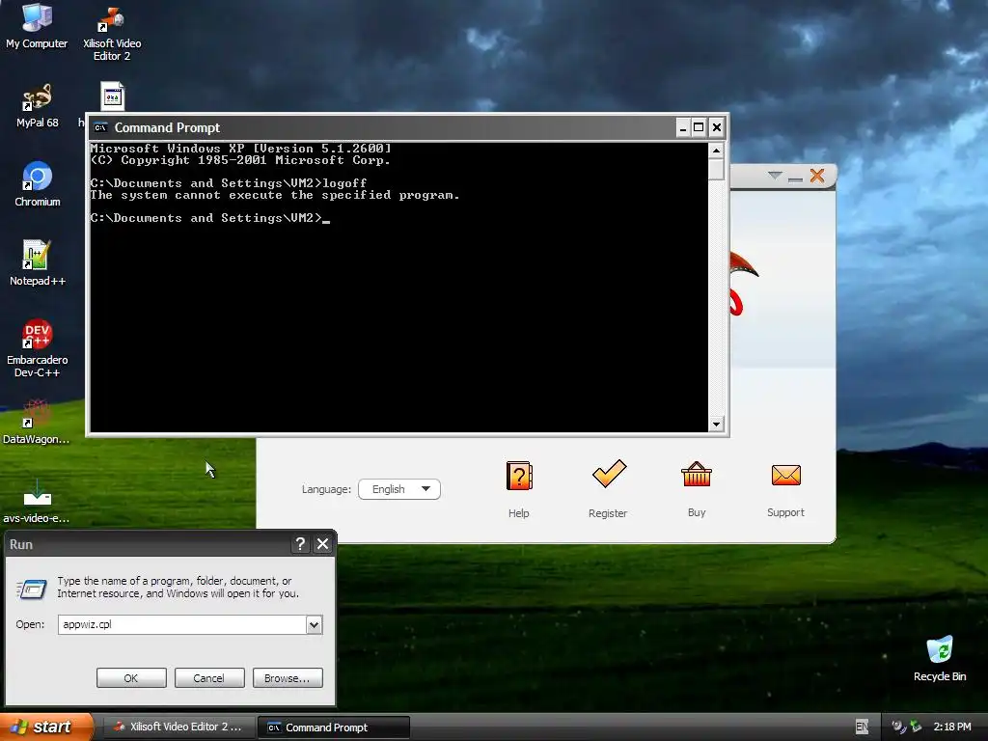Open Embarcadero Dev-C++ shortcut
This screenshot has width=988, height=741.
tap(38, 347)
